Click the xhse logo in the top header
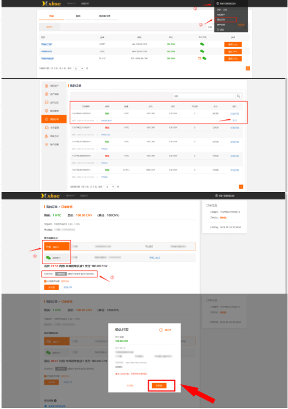 pos(51,4)
